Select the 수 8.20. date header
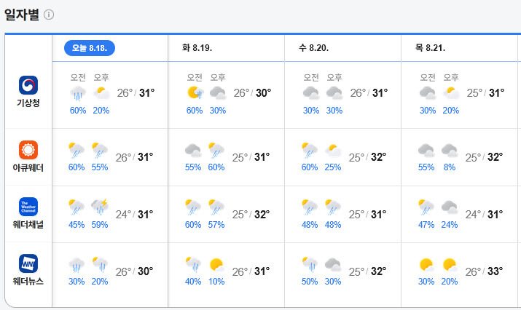The image size is (521, 310). point(313,48)
